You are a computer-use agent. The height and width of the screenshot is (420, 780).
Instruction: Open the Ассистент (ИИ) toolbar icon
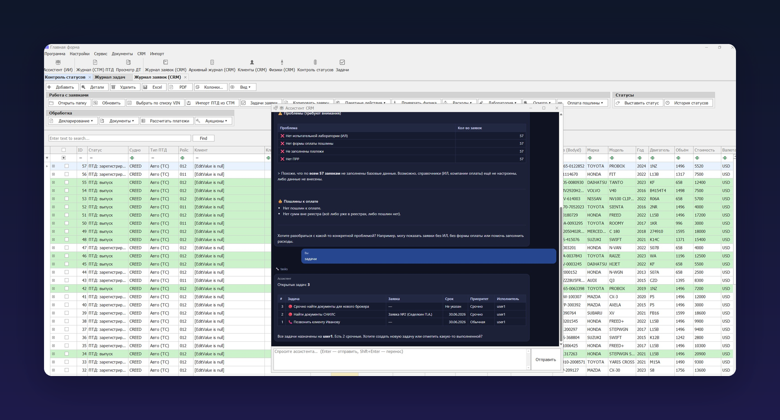58,66
